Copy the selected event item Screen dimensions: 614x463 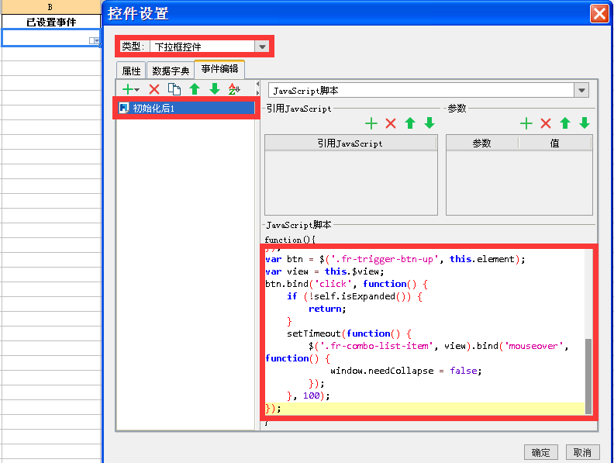174,89
